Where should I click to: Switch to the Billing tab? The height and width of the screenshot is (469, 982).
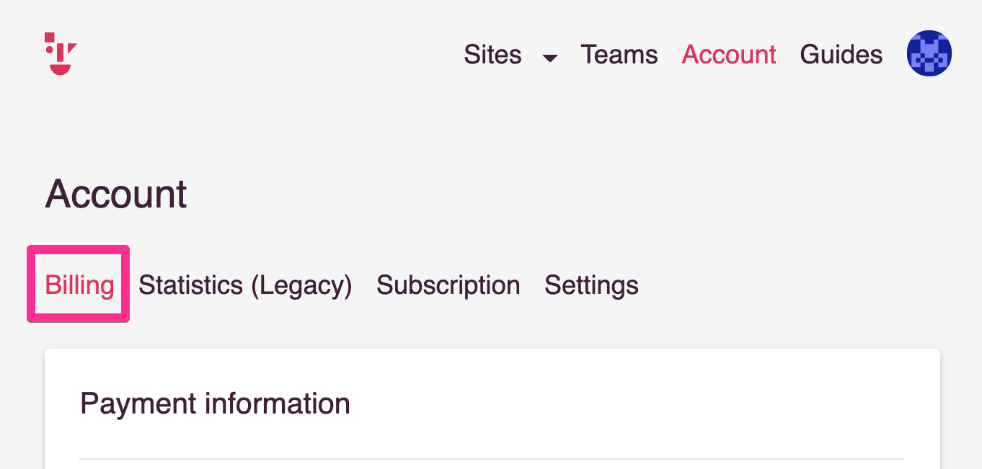click(x=79, y=285)
